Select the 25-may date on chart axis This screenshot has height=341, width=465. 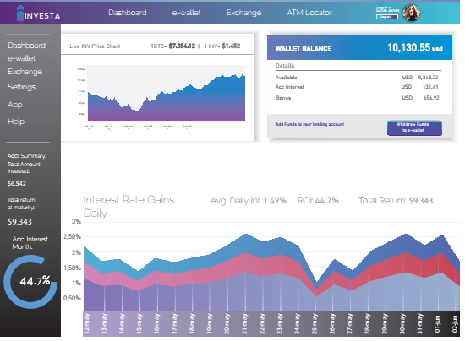tap(315, 324)
